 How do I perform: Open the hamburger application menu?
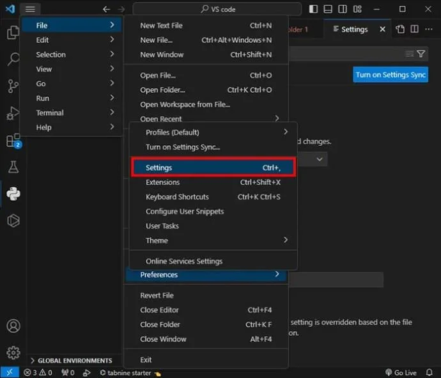pyautogui.click(x=30, y=9)
